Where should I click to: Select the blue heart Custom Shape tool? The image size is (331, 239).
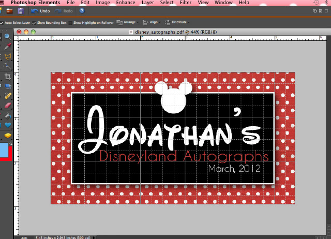coord(8,125)
